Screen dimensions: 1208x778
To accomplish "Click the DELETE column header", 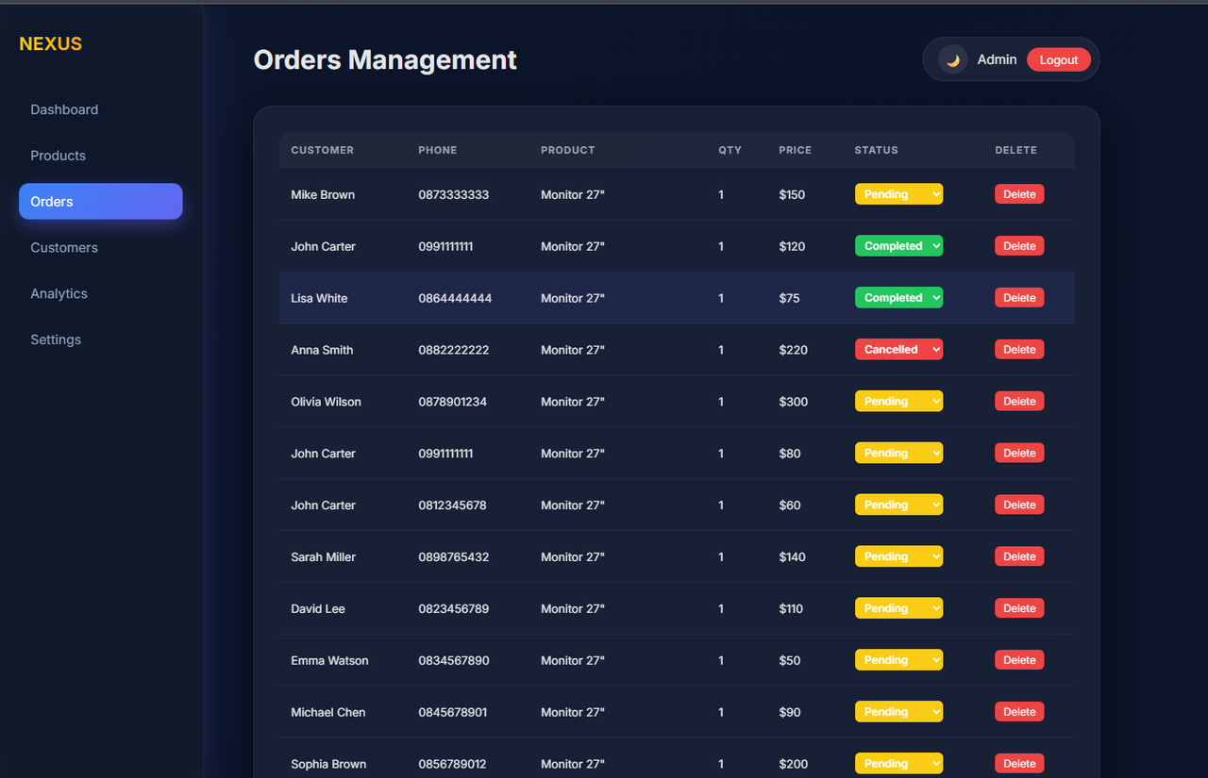I will pos(1015,150).
